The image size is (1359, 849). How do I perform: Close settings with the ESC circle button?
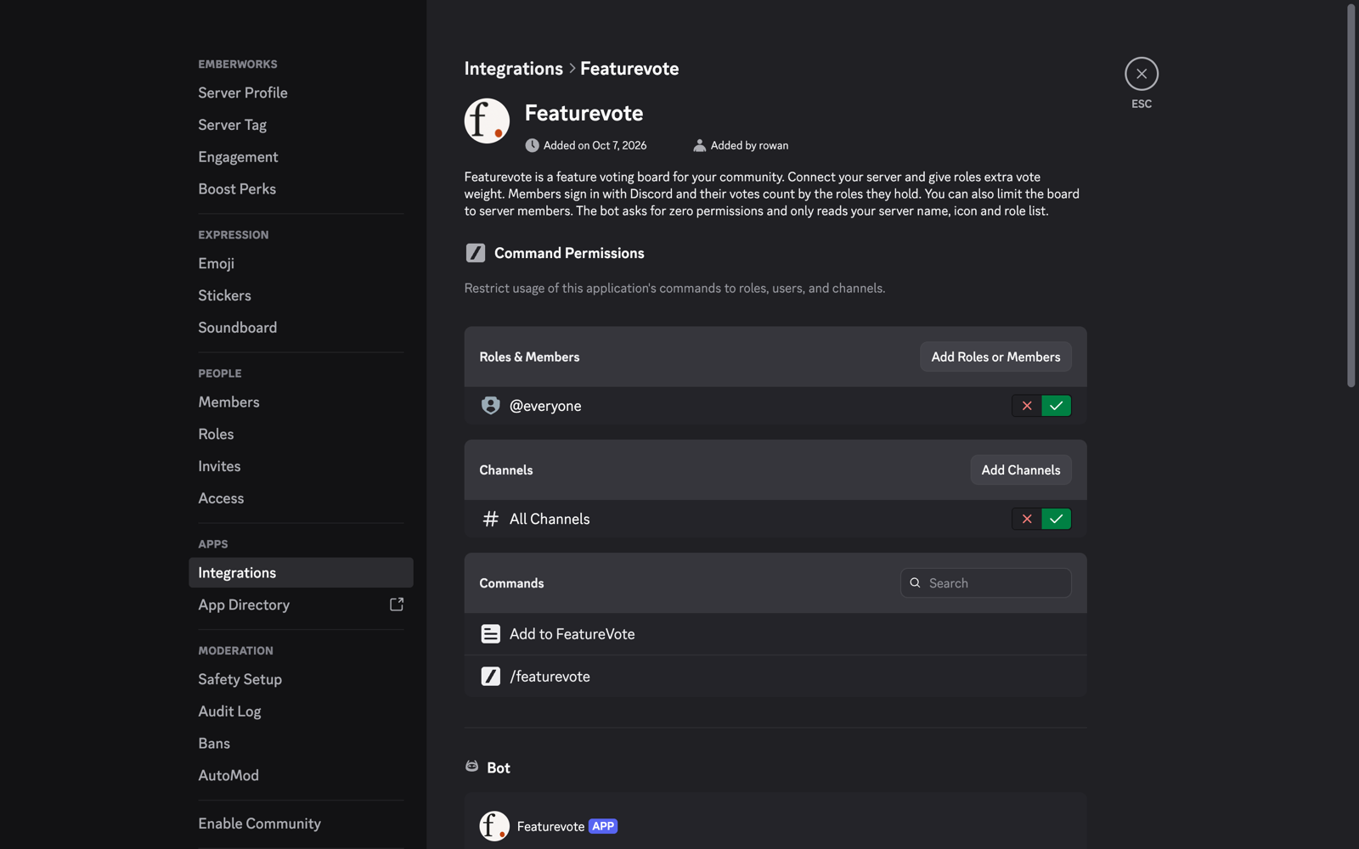pyautogui.click(x=1141, y=74)
